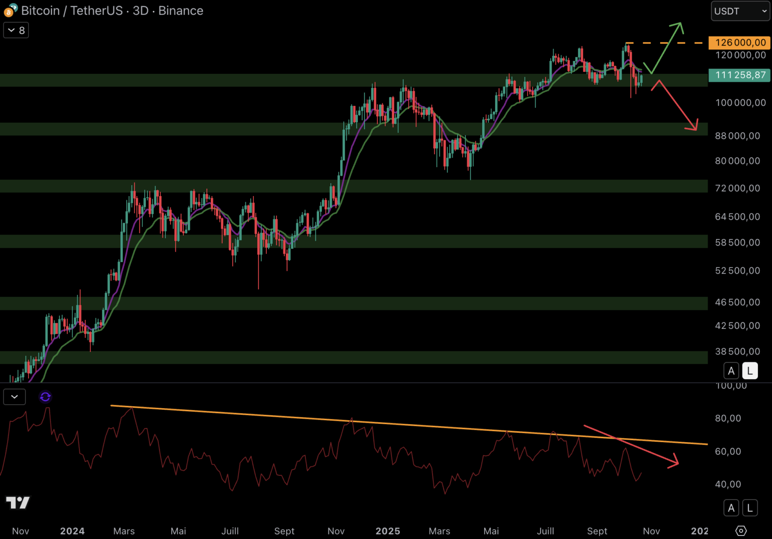772x539 pixels.
Task: Open the TradingView logo
Action: pyautogui.click(x=17, y=503)
